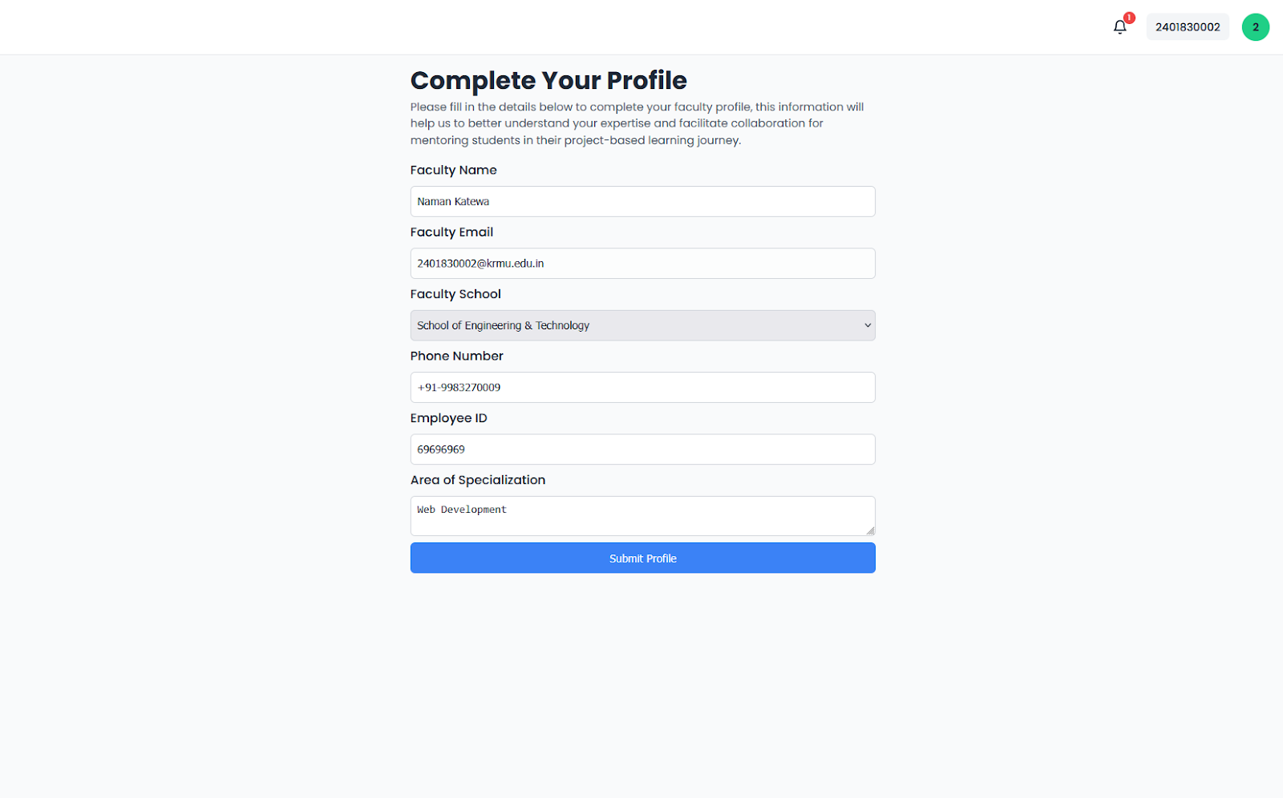Open the notification bell
Image resolution: width=1283 pixels, height=798 pixels.
tap(1119, 26)
